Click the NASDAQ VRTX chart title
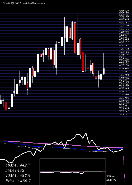The image size is (132, 185). click(12, 3)
